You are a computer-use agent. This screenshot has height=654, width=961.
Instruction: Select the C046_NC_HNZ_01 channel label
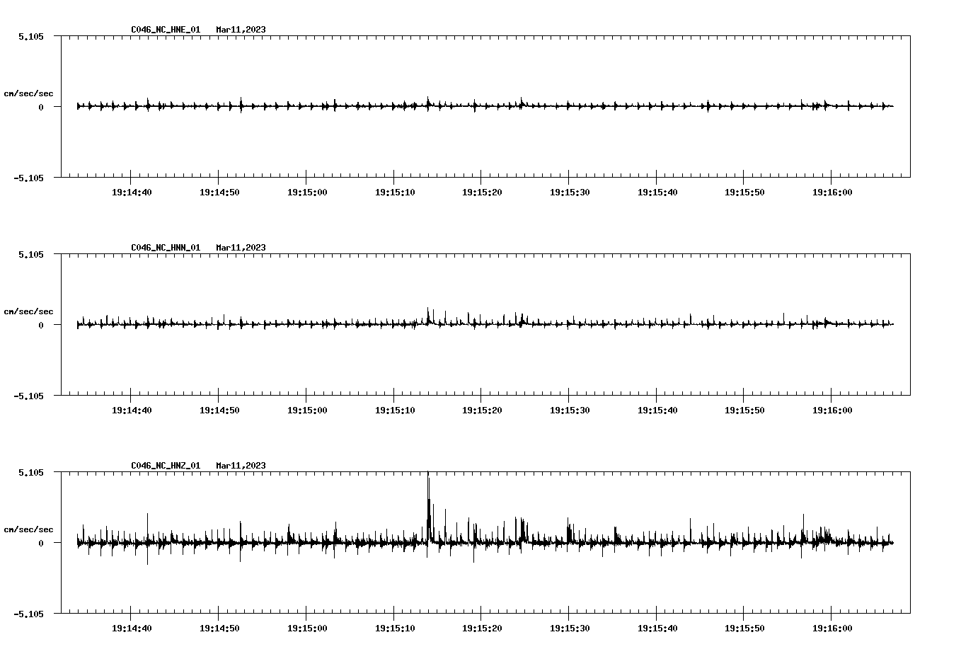[x=164, y=466]
